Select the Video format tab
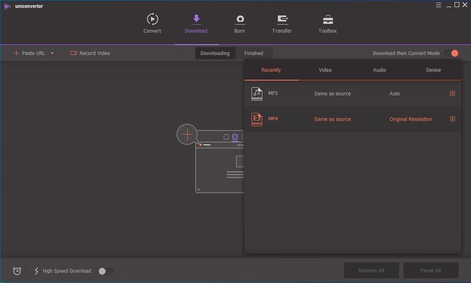Image resolution: width=471 pixels, height=283 pixels. click(x=325, y=70)
